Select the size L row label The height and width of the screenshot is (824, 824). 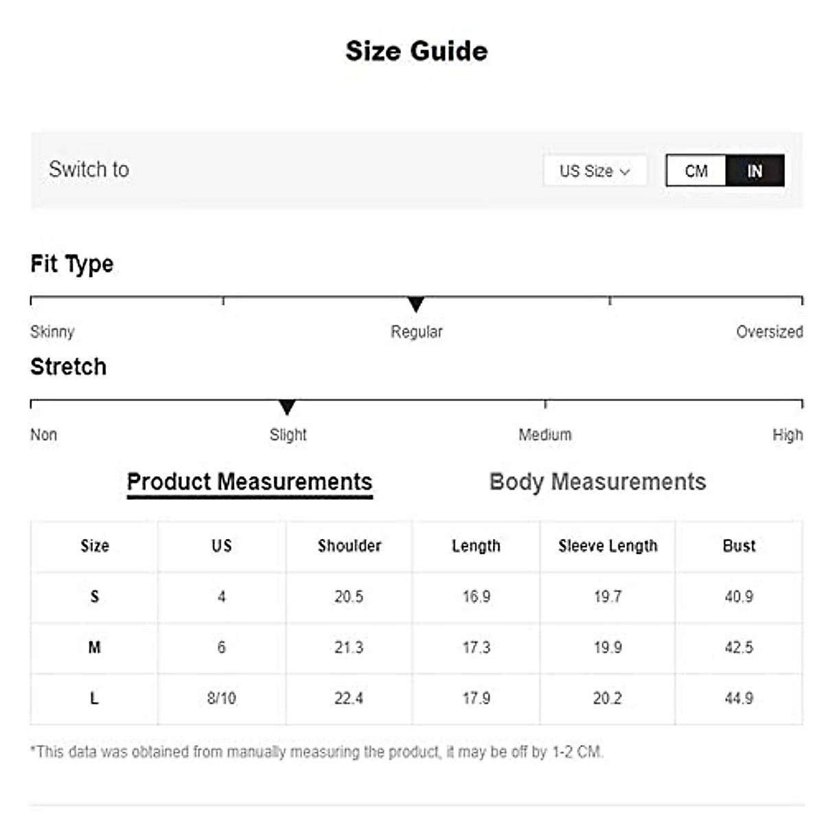click(x=95, y=698)
